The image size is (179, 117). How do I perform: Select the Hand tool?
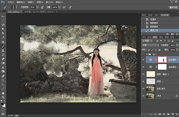click(x=3, y=93)
